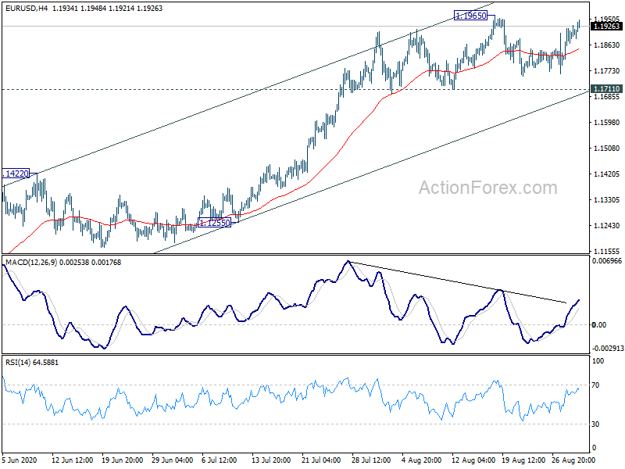Image resolution: width=625 pixels, height=469 pixels.
Task: Click the RSI 70 level label
Action: (595, 385)
